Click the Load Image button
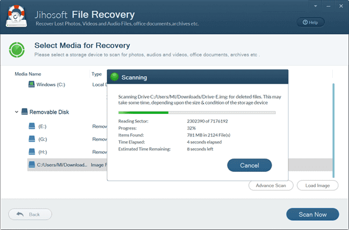 318,185
